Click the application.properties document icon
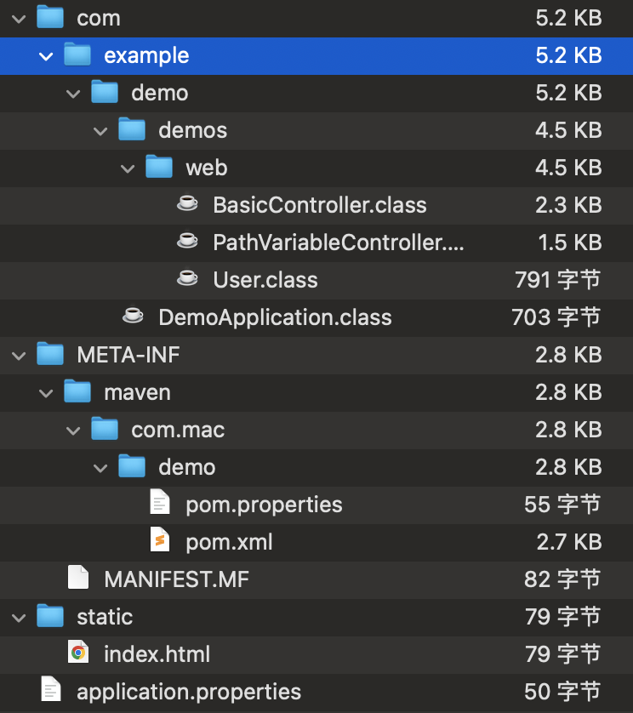This screenshot has height=713, width=633. (x=50, y=691)
